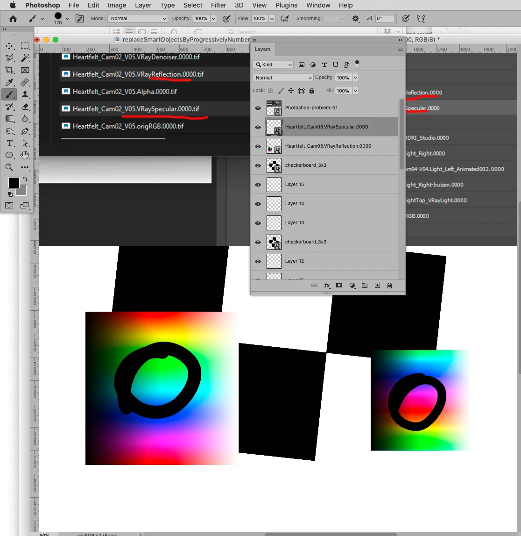Delete layer with trash icon
This screenshot has height=536, width=521.
(389, 286)
